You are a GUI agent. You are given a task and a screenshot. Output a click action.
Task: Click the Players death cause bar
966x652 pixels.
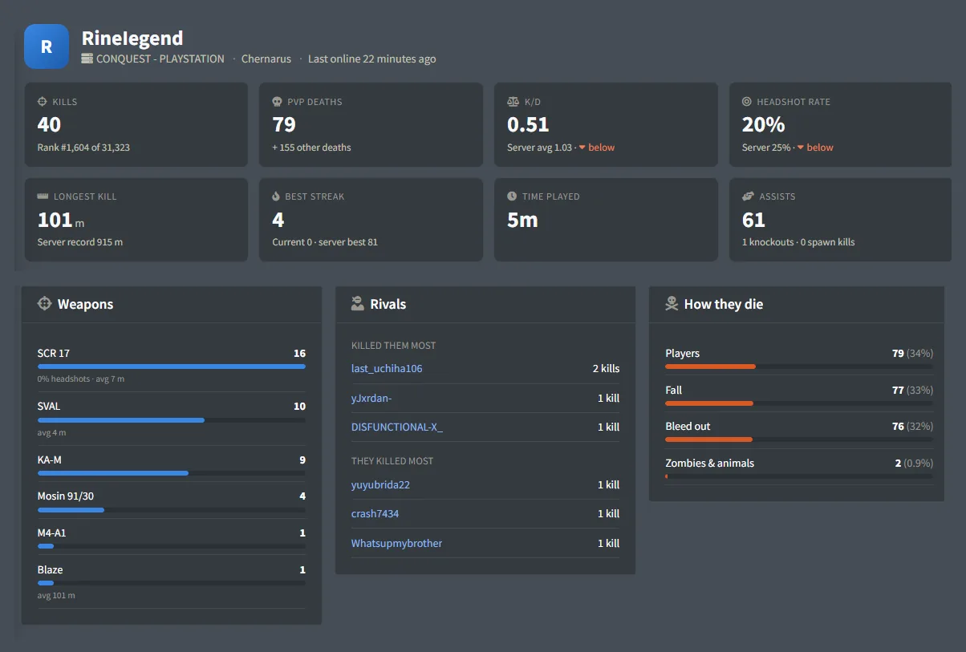click(799, 366)
